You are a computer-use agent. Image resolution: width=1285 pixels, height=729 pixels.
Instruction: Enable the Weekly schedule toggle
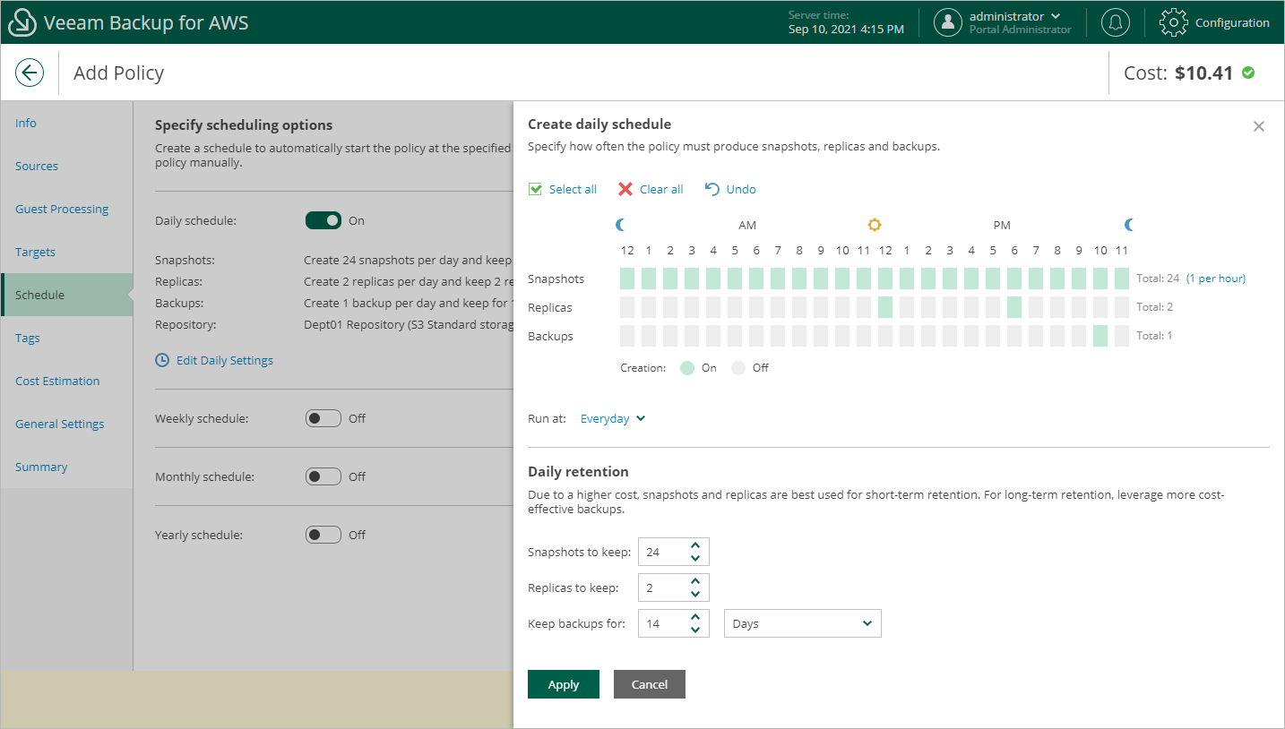(x=323, y=418)
